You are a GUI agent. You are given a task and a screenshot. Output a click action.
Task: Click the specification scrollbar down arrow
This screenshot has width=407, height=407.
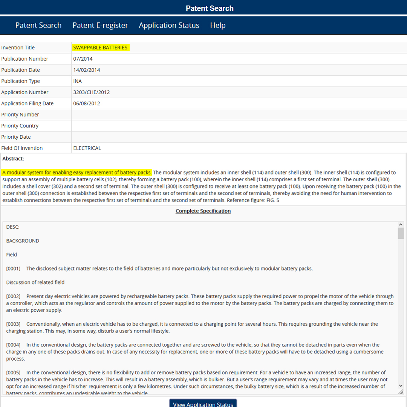[401, 386]
